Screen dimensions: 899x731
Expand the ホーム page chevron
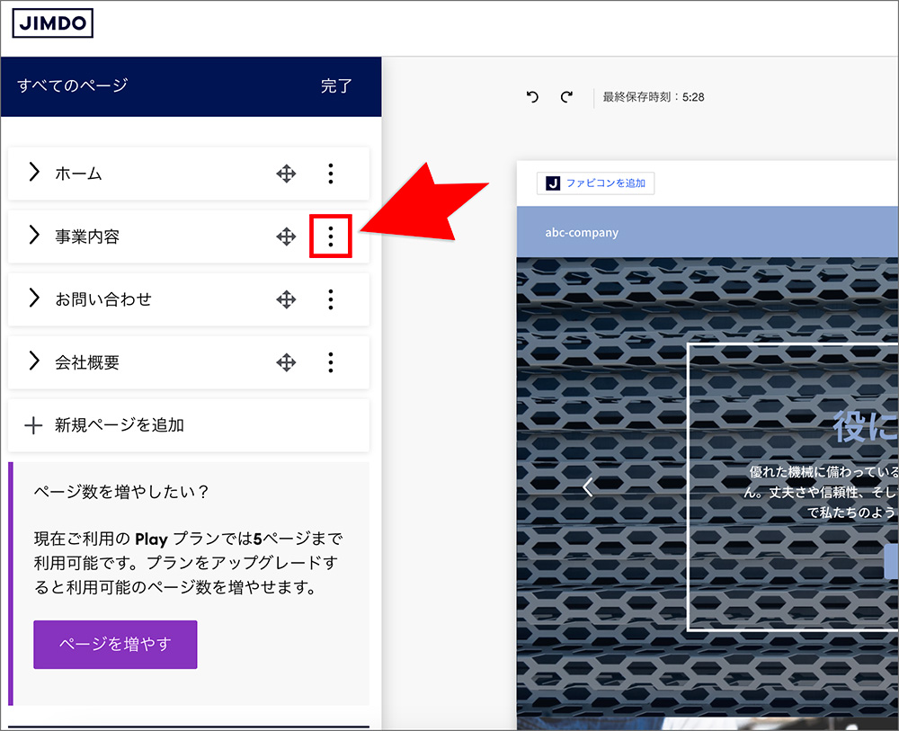pos(34,172)
